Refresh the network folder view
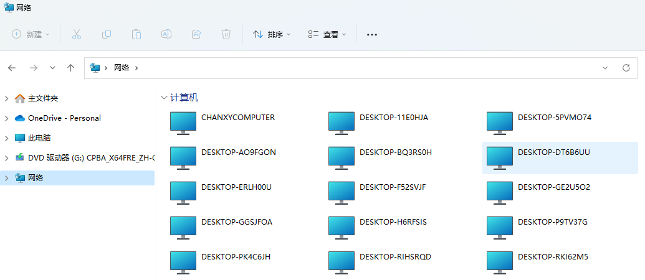Screen dimensions: 645x280 tap(626, 68)
